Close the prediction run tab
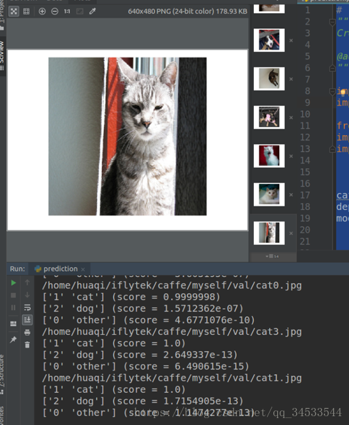The width and height of the screenshot is (349, 425). click(x=83, y=269)
